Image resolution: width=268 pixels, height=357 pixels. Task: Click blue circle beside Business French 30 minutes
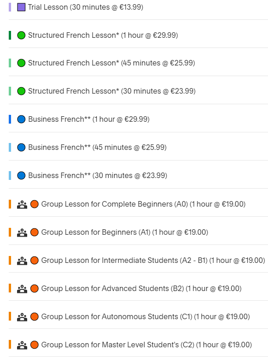(x=21, y=176)
